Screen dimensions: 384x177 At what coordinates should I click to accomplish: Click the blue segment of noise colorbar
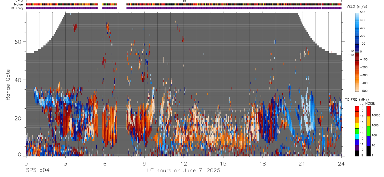[369, 141]
